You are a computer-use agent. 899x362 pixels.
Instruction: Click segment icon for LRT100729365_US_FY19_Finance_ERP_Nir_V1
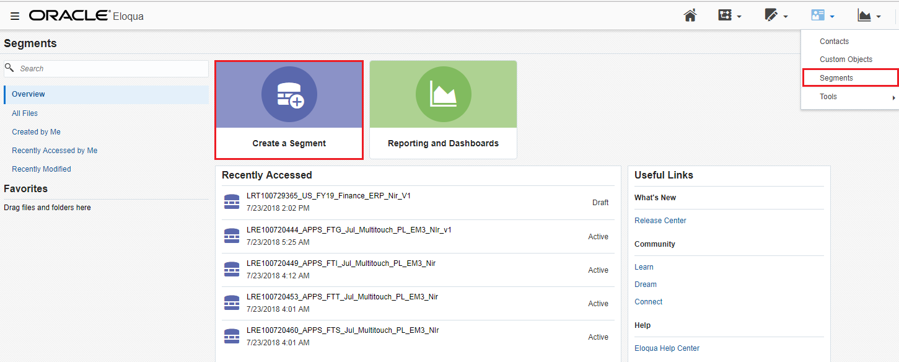pos(231,202)
